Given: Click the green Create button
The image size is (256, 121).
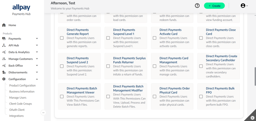Looking at the screenshot, I should [214, 6].
